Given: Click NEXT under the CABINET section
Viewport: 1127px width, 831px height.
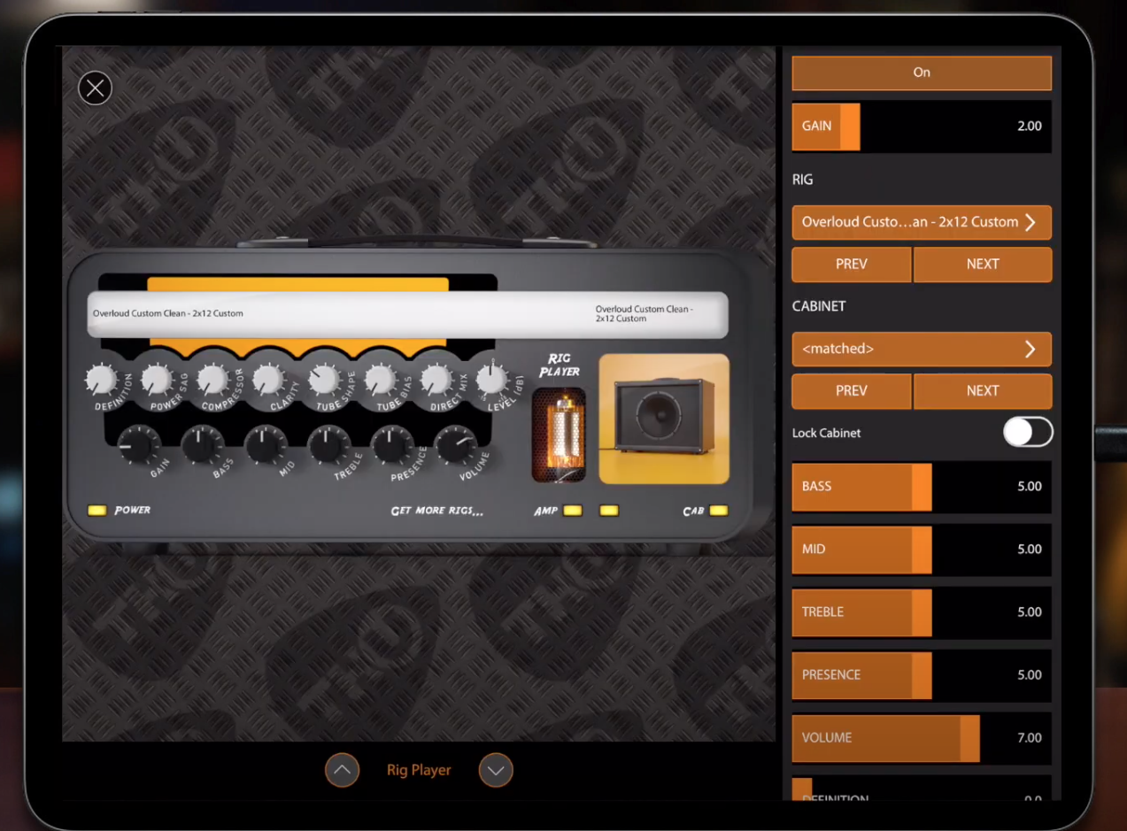Looking at the screenshot, I should [x=983, y=390].
